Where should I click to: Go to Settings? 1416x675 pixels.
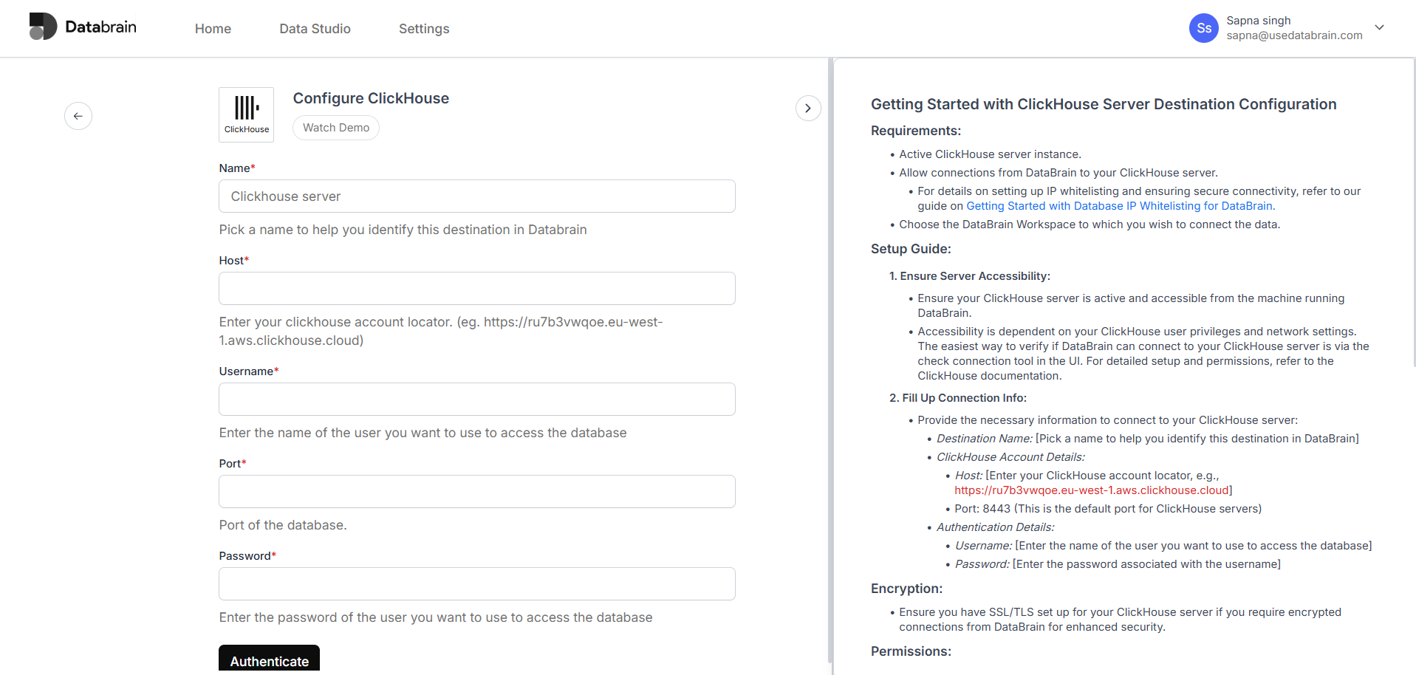pyautogui.click(x=423, y=29)
